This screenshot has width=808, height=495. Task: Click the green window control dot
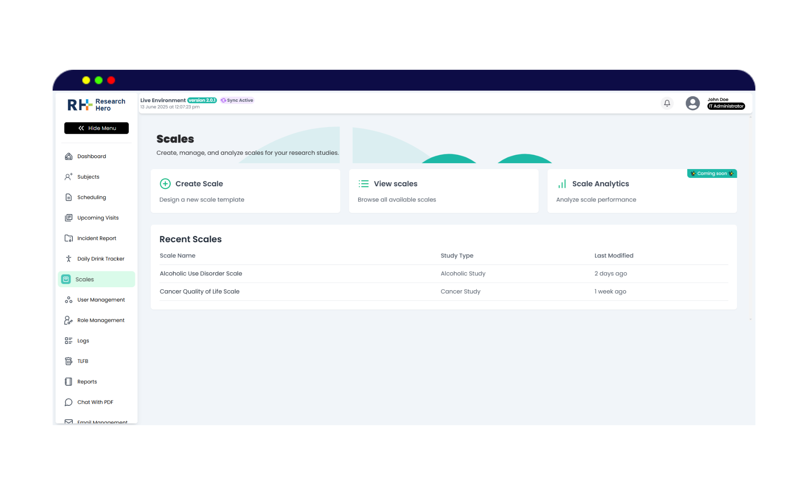[x=99, y=80]
